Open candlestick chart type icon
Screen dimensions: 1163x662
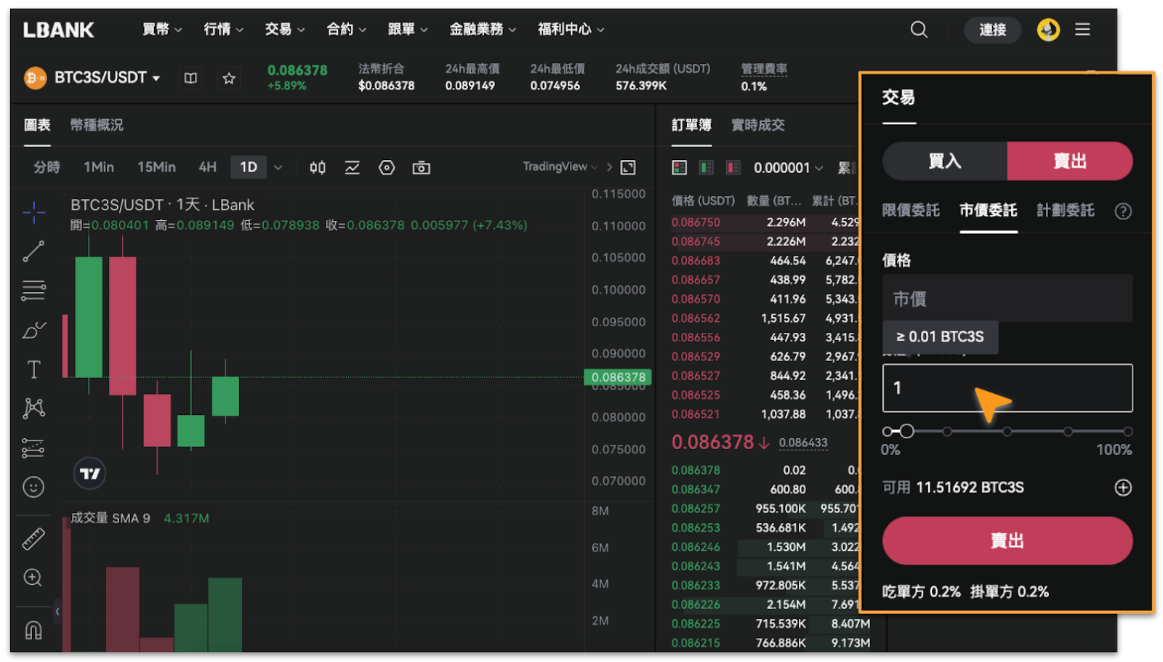318,168
